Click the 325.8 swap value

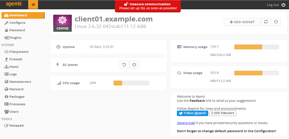coord(214,73)
